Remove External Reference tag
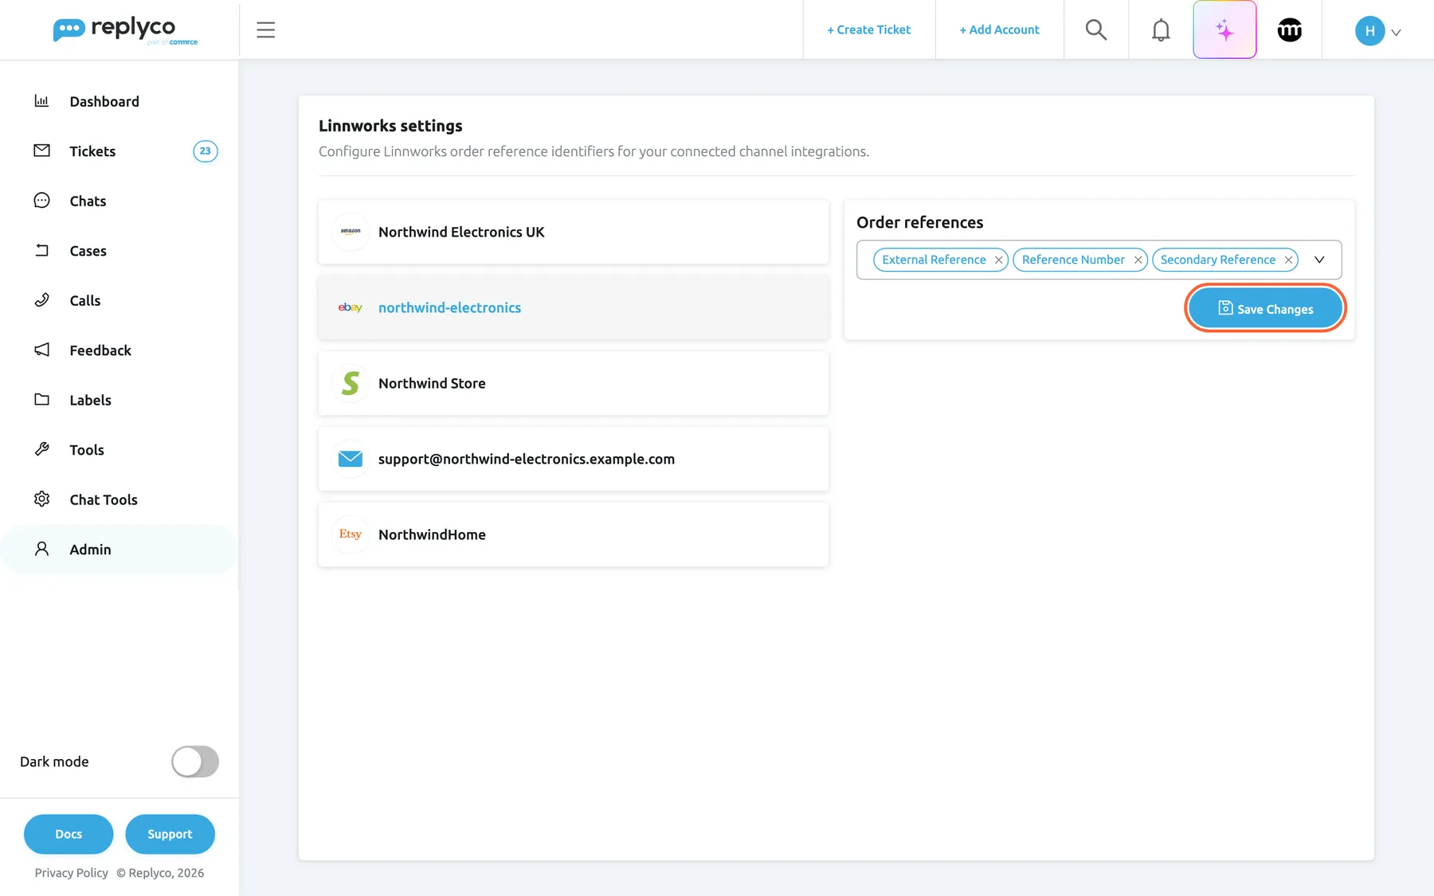Screen dimensions: 1434x896 point(998,260)
